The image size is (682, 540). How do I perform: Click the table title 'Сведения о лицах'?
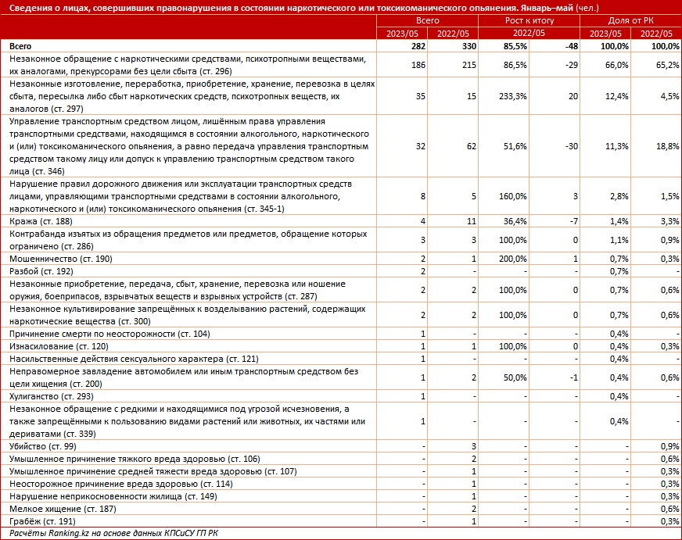pos(304,7)
